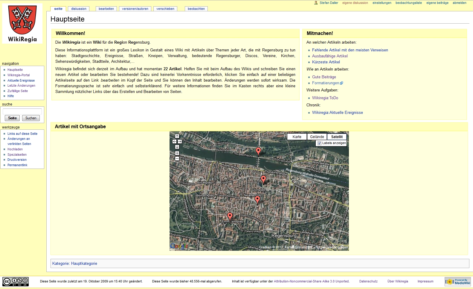Click the Suchen button
This screenshot has height=289, width=473.
pyautogui.click(x=31, y=118)
